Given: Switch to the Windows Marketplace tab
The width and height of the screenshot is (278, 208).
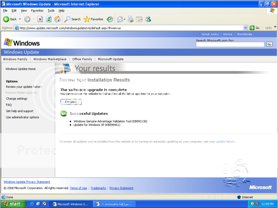Looking at the screenshot, I should click(x=50, y=59).
